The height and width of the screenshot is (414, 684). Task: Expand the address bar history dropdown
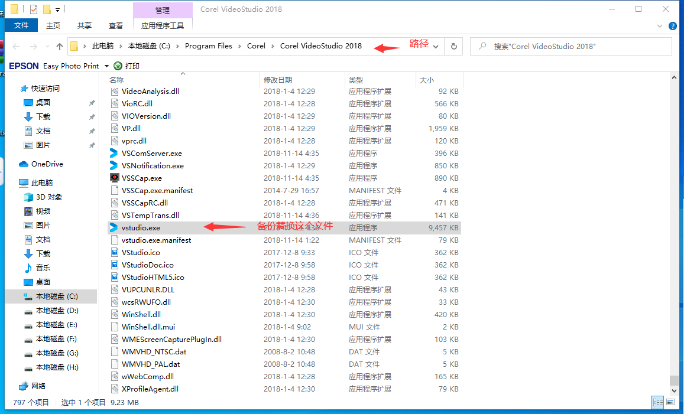(x=436, y=47)
